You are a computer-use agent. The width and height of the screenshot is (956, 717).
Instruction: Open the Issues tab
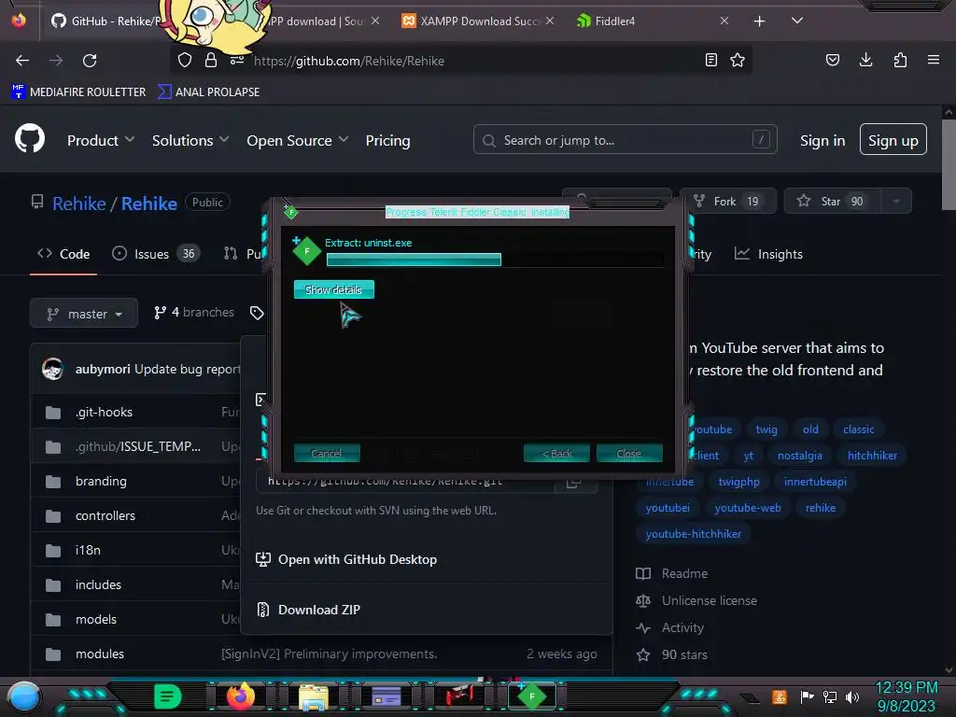pyautogui.click(x=156, y=254)
